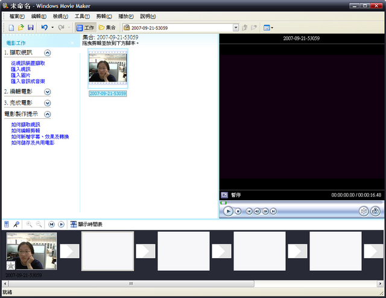This screenshot has height=298, width=386.
Task: Open the audio levels tool in storyboard toolbar
Action: point(7,224)
